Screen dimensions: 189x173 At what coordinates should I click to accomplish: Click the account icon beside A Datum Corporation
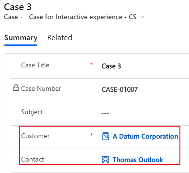coord(105,136)
